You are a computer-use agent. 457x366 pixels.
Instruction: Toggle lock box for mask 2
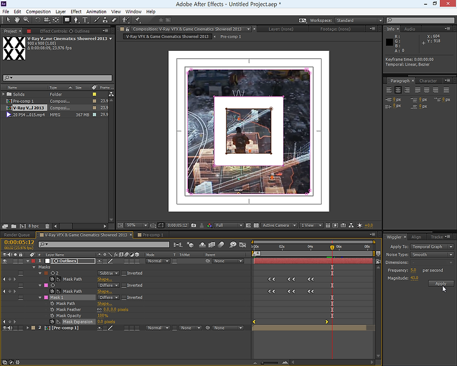tap(20, 273)
